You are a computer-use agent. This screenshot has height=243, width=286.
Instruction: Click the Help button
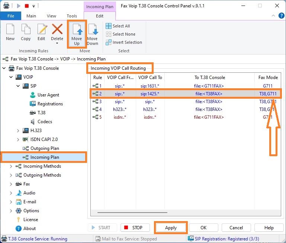269,228
